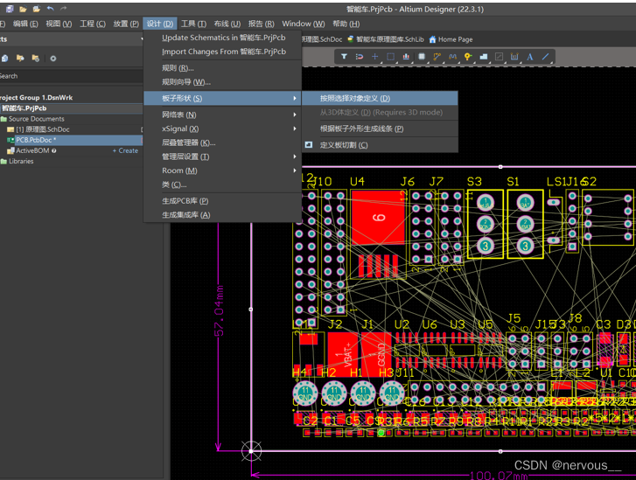Click the interactive routing tool icon

[x=437, y=57]
